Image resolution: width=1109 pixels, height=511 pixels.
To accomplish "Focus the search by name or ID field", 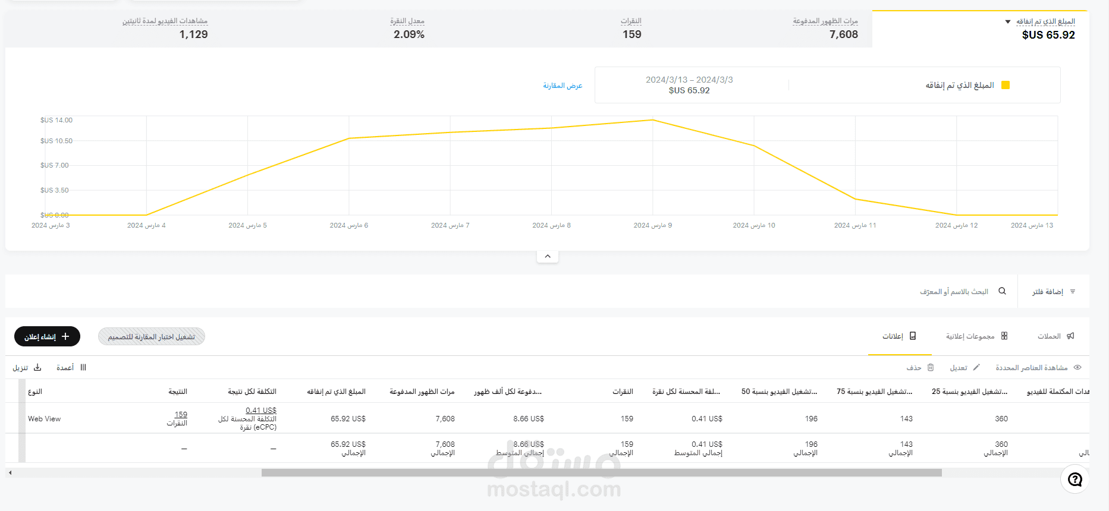I will (x=954, y=292).
